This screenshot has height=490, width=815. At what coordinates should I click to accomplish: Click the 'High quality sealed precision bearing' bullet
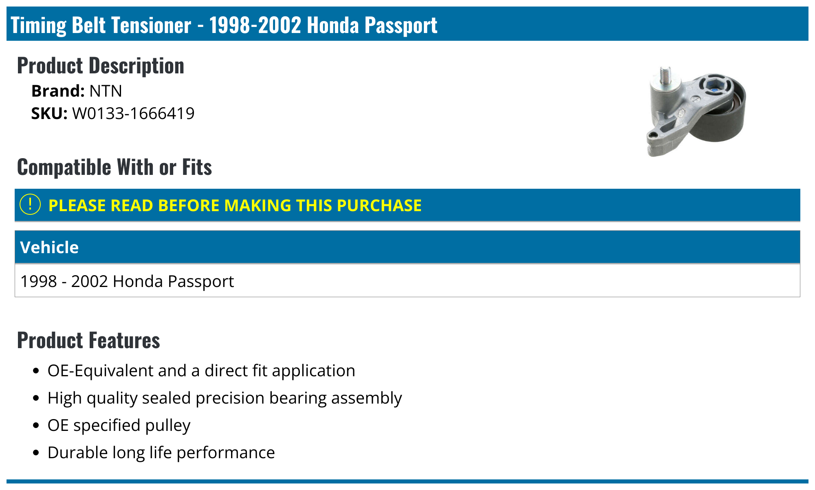point(225,398)
